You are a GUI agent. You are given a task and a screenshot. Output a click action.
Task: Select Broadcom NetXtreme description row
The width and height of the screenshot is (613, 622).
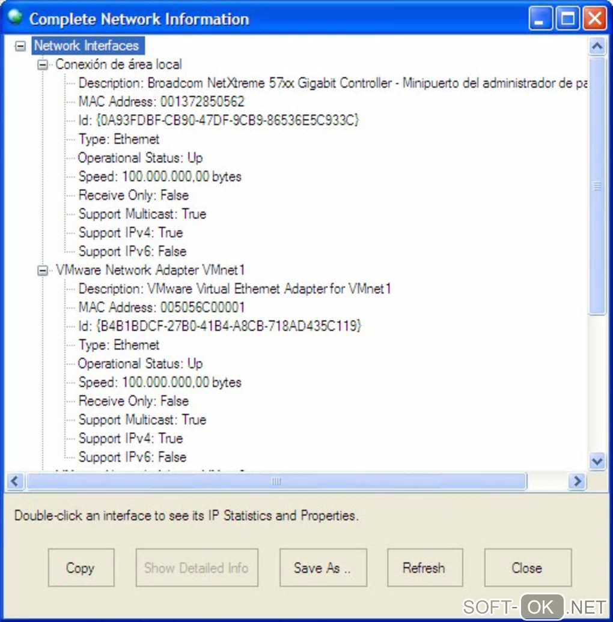[x=333, y=83]
